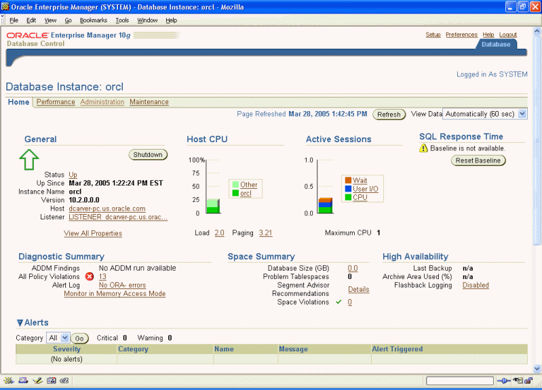
Task: Click the green orcl legend color swatch
Action: point(235,194)
